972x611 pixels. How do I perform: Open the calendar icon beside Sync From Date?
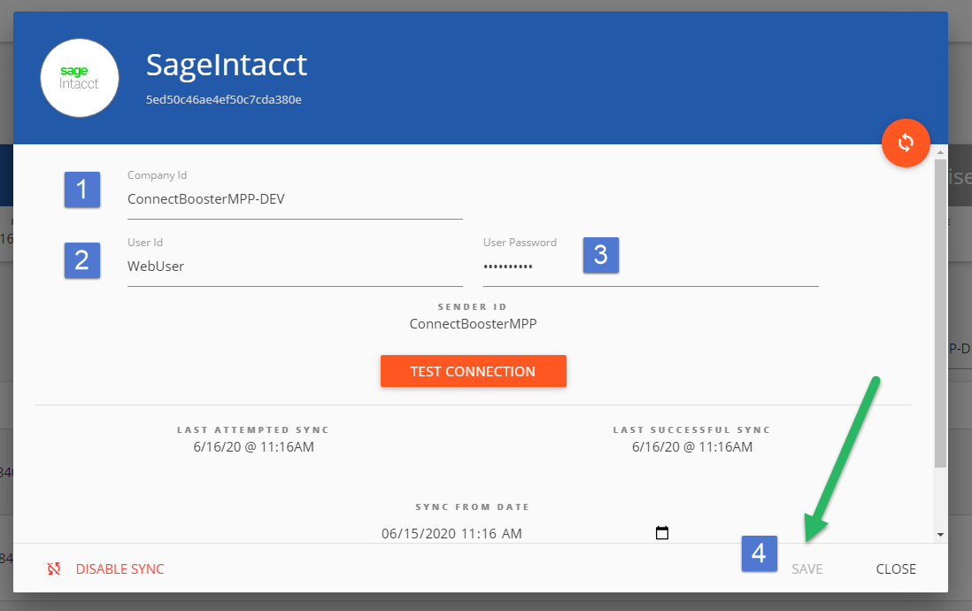[661, 533]
